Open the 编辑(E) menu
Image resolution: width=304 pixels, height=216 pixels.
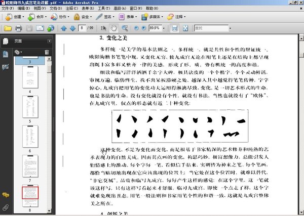tap(24, 8)
